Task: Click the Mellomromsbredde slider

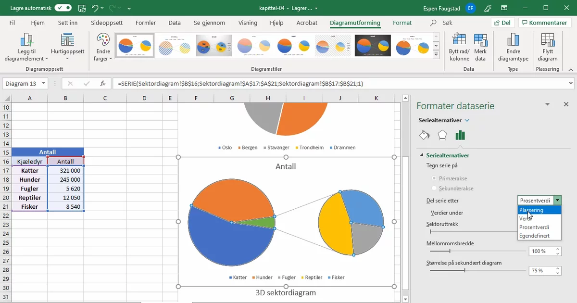Action: click(477, 251)
